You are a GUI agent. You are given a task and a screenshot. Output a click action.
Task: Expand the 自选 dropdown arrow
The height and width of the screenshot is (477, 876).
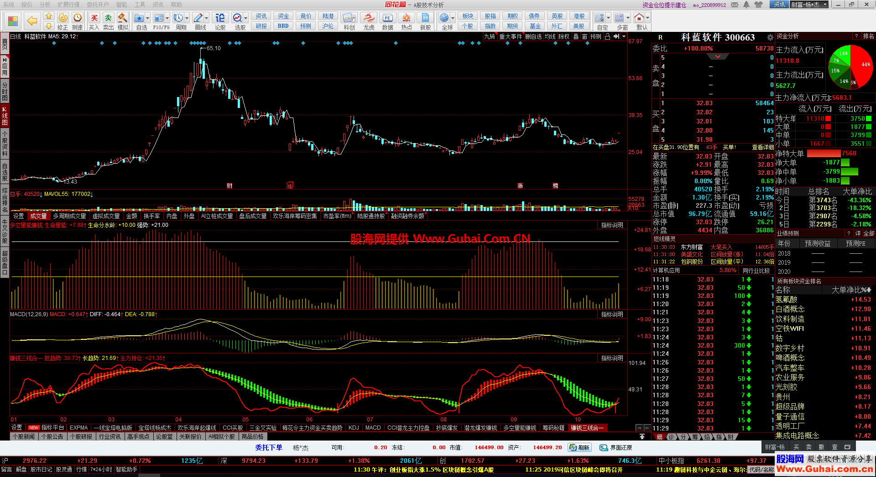click(148, 18)
